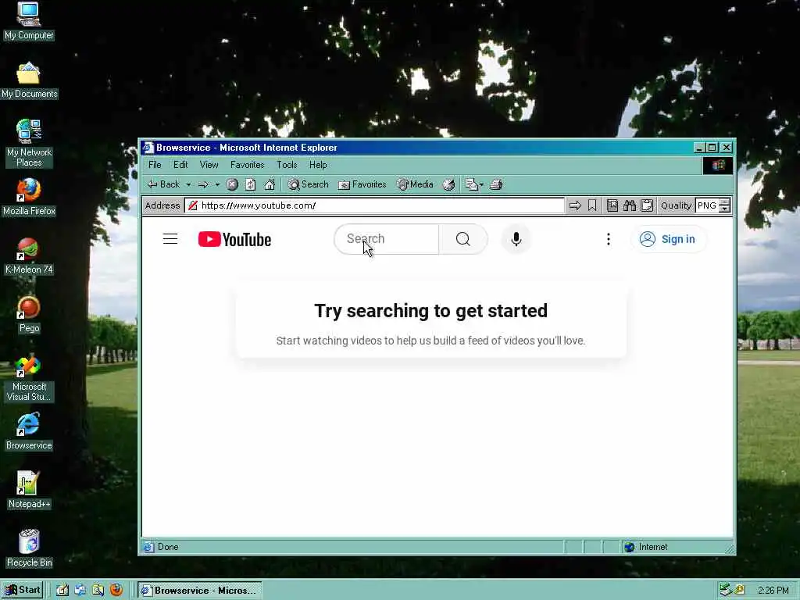Click the Windows flag throbber logo

718,166
